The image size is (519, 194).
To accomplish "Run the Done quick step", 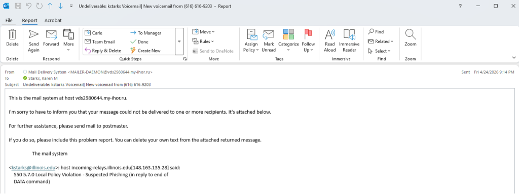I will click(139, 42).
